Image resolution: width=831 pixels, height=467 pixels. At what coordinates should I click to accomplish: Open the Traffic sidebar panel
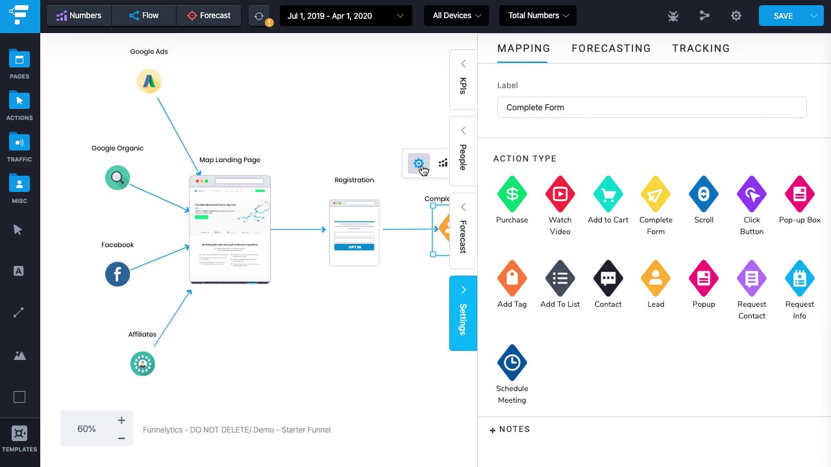click(19, 147)
